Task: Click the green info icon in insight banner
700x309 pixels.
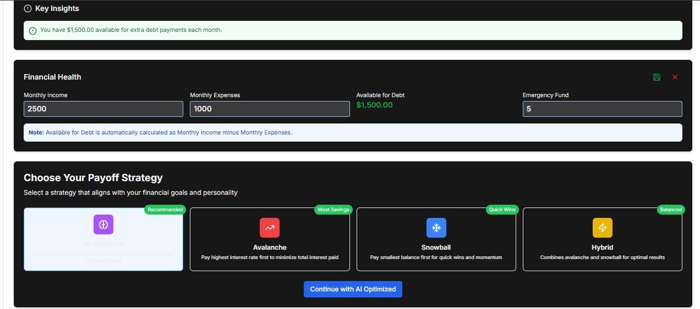Action: coord(32,31)
